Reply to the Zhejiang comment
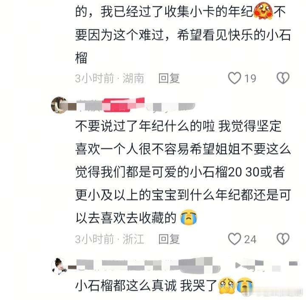This screenshot has width=306, height=300. [169, 239]
